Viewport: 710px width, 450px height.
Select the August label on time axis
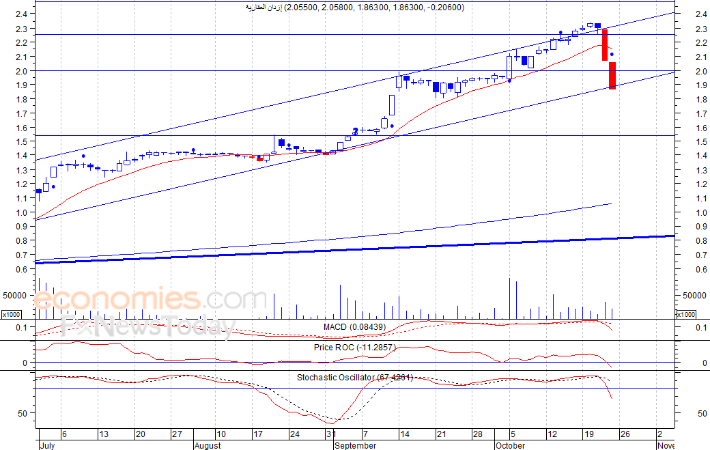[x=208, y=445]
